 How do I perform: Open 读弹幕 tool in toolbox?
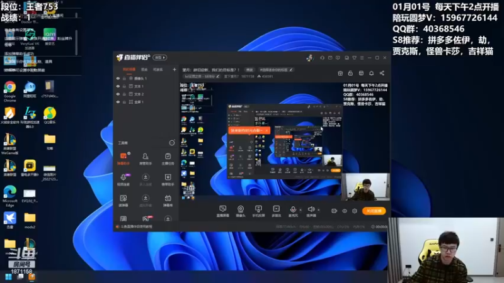pos(123,201)
